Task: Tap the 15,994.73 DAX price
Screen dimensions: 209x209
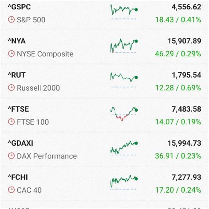Action: [184, 143]
